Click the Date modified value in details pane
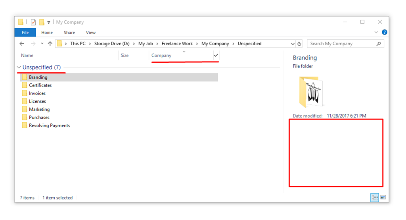 [x=347, y=116]
